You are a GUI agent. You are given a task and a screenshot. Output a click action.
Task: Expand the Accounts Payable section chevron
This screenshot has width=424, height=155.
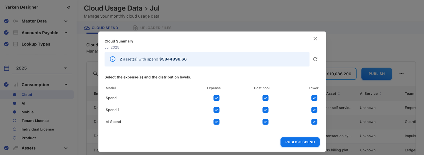(66, 33)
